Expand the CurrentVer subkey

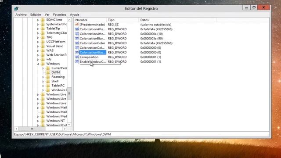click(43, 68)
